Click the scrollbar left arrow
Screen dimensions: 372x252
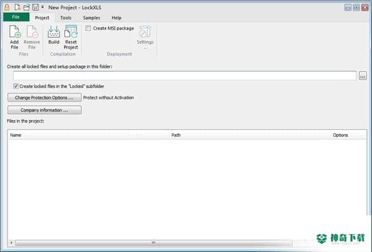11,243
